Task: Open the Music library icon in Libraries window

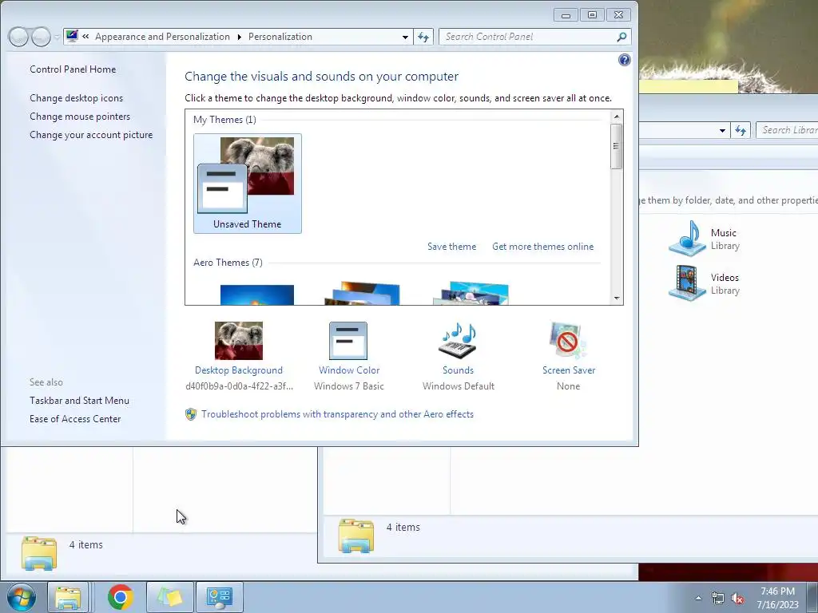Action: pos(687,238)
